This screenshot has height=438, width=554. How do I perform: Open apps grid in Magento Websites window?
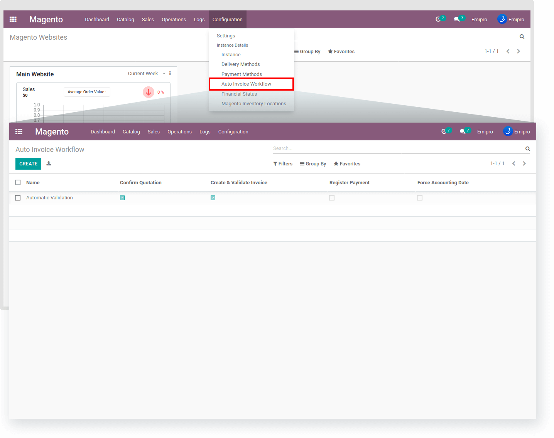tap(13, 19)
